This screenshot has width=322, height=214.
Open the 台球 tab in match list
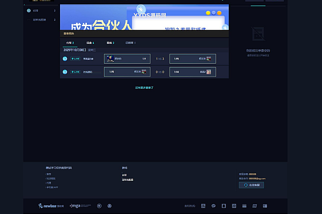click(x=70, y=42)
